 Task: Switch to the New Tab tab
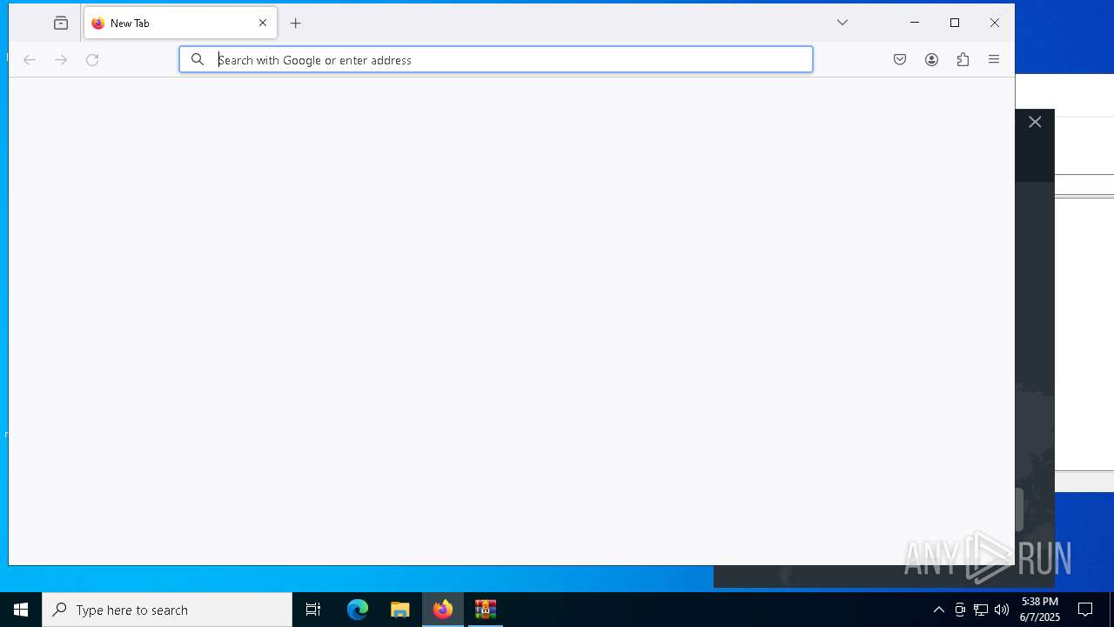pos(180,24)
